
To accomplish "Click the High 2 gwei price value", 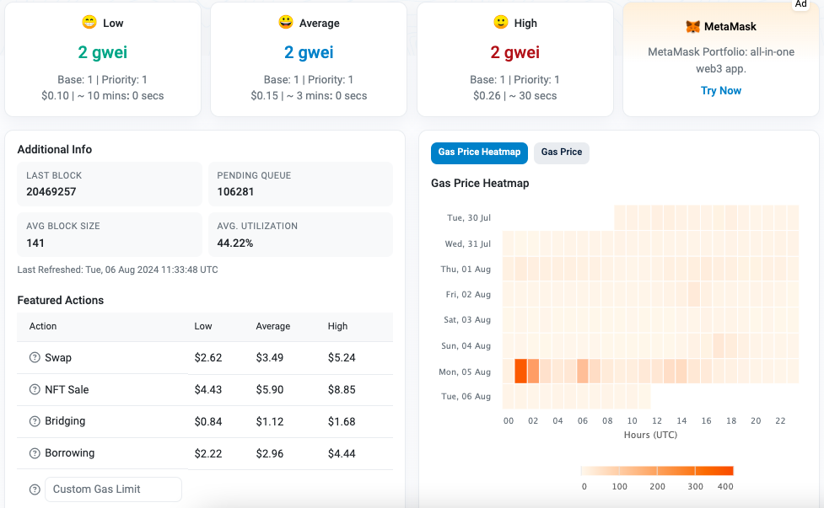I will click(514, 53).
